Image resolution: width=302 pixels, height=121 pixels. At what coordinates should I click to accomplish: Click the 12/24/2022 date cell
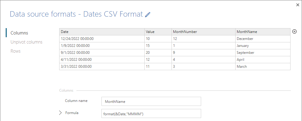click(x=102, y=39)
